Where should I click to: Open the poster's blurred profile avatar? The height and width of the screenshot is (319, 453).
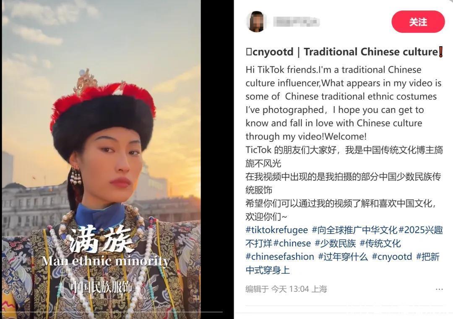tap(256, 22)
